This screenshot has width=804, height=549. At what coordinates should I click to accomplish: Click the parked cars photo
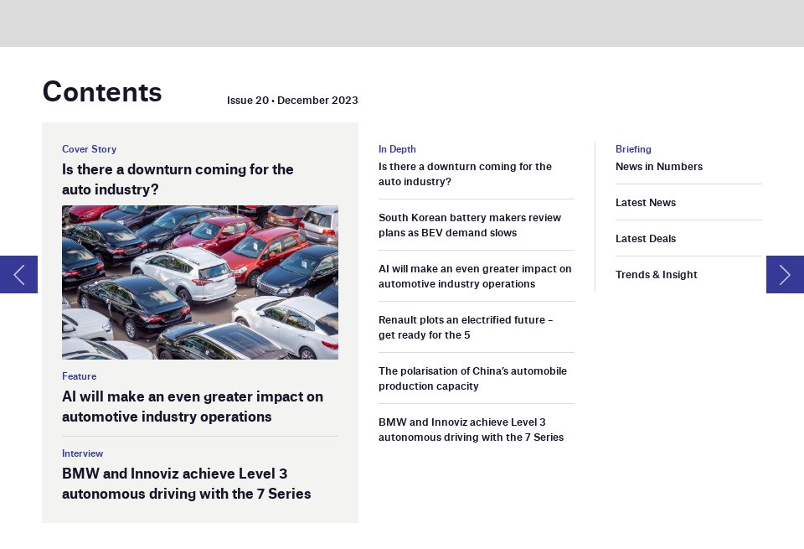coord(200,282)
